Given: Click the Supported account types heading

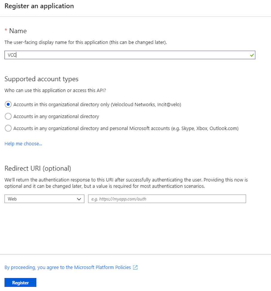Looking at the screenshot, I should tap(41, 79).
